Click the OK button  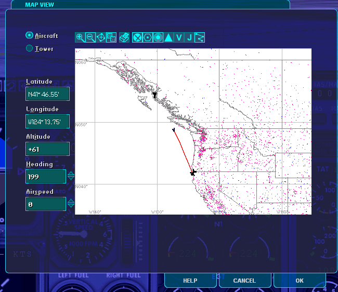pyautogui.click(x=300, y=281)
